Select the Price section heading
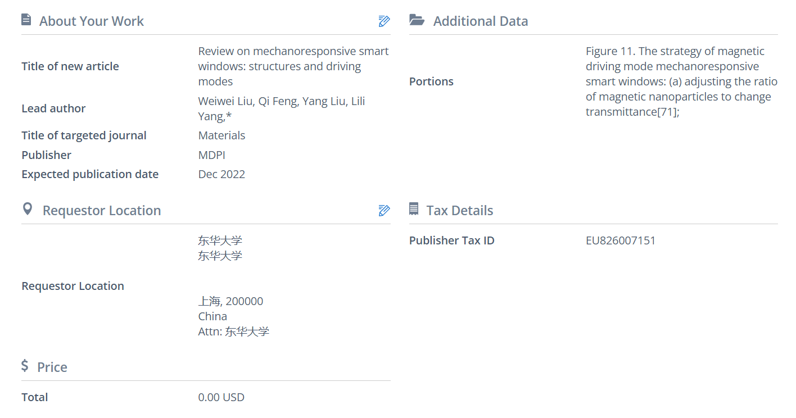 pyautogui.click(x=52, y=367)
